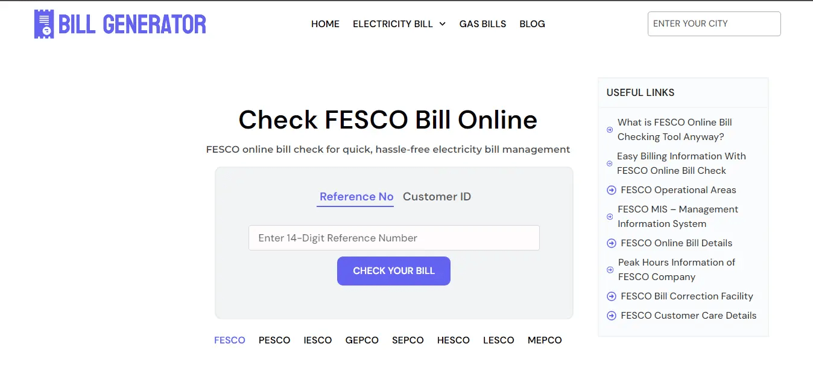Switch to the MEPCO bill checker
This screenshot has width=813, height=370.
[544, 340]
